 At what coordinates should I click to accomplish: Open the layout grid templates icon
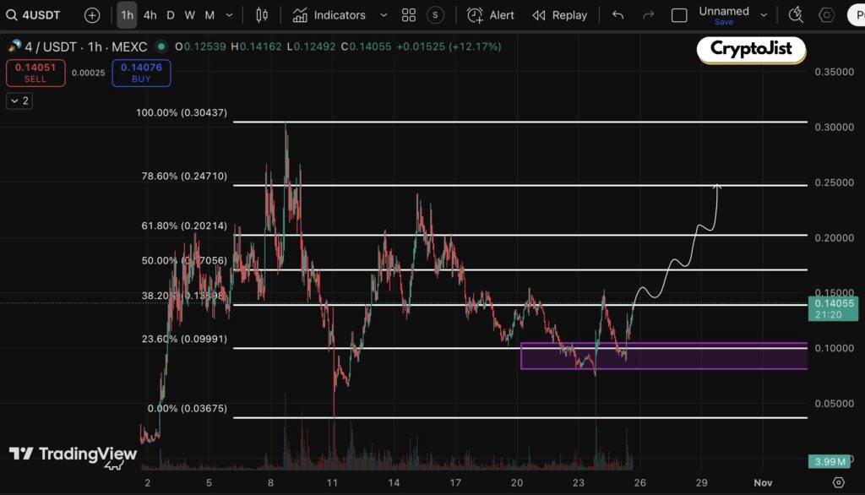[409, 15]
